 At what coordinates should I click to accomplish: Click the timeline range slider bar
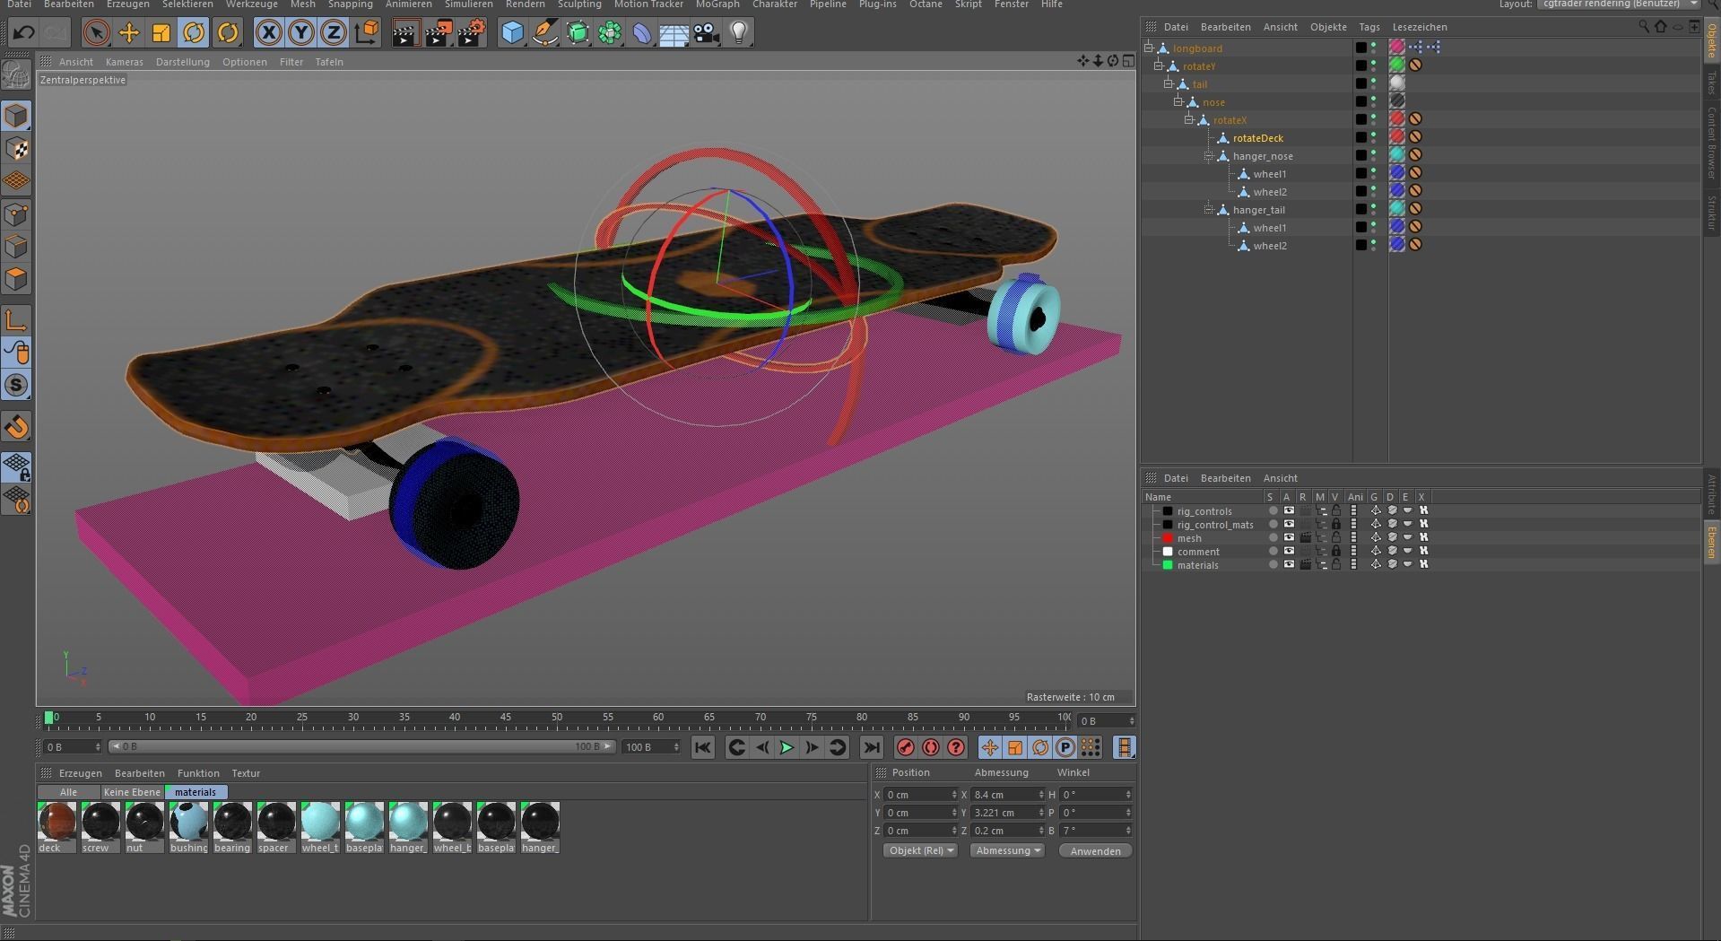tap(361, 746)
